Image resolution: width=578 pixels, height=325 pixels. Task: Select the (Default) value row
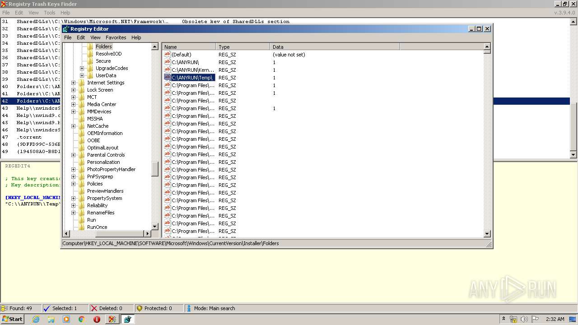pyautogui.click(x=181, y=55)
